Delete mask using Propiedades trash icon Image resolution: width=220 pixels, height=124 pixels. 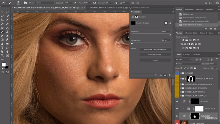[169, 75]
